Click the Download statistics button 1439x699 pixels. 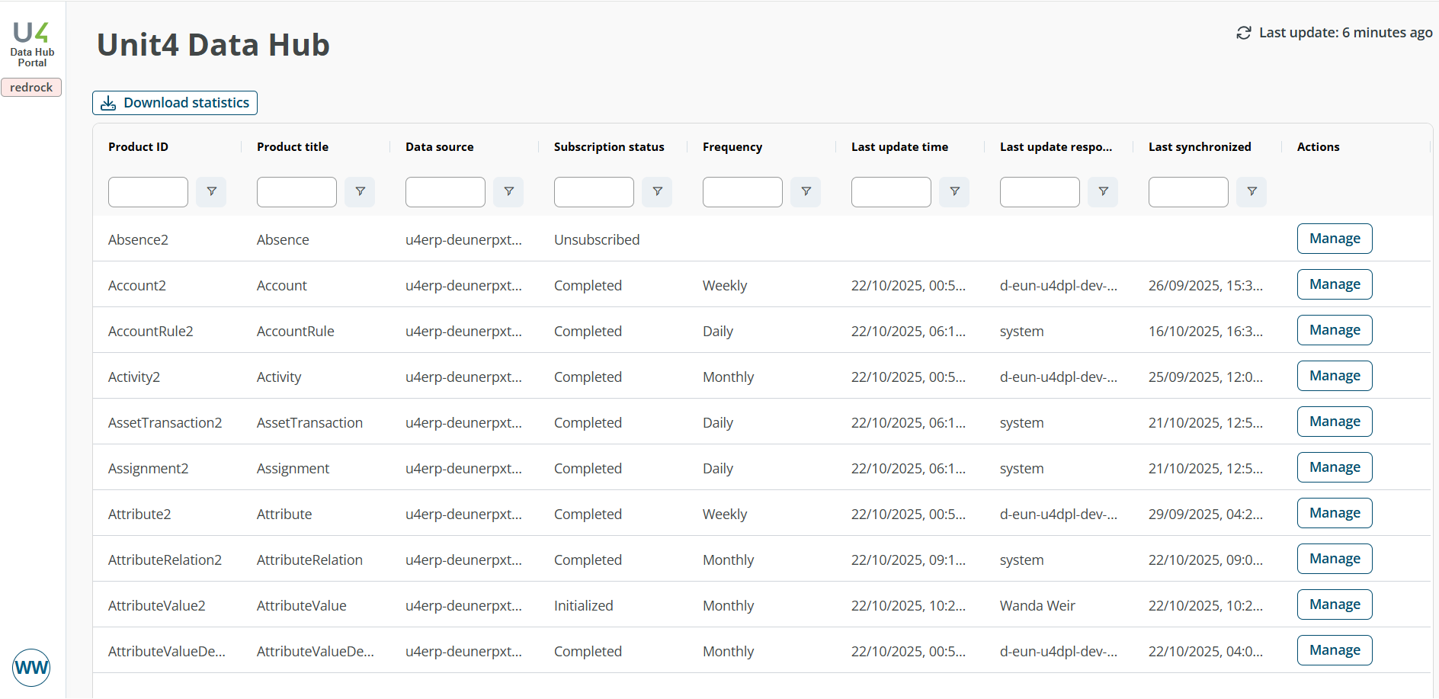pos(174,102)
